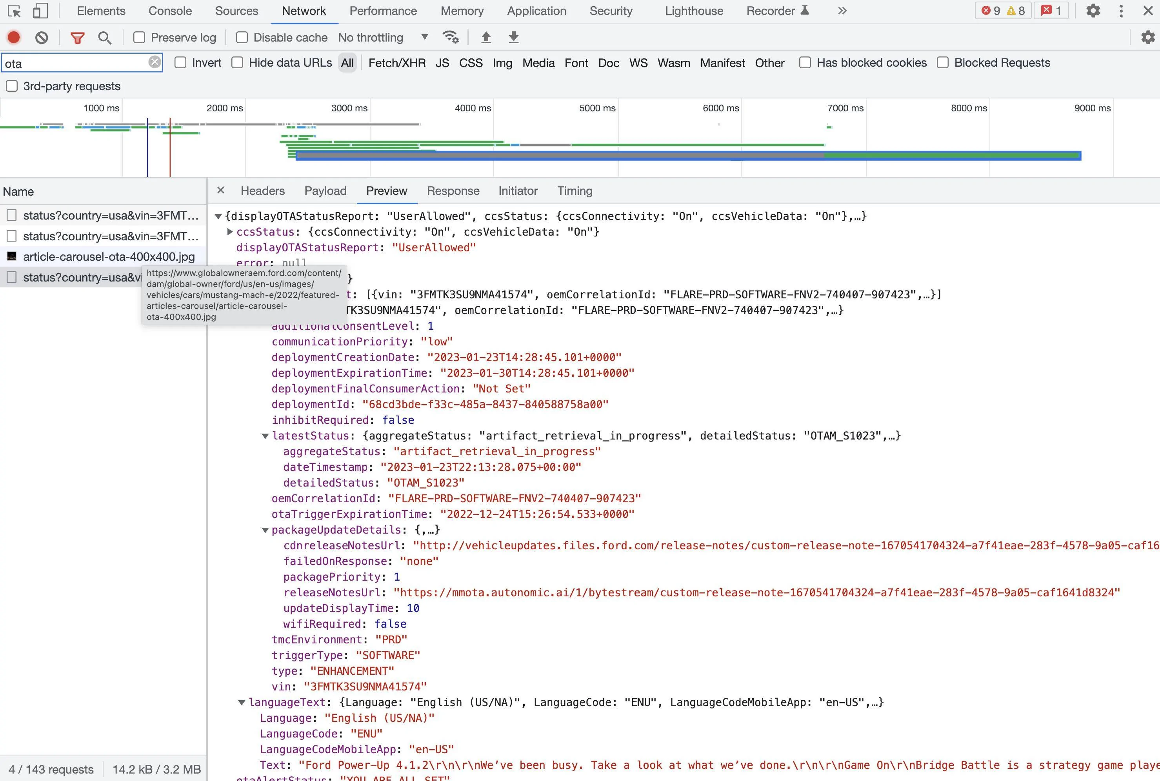Open the Headers tab of request
Viewport: 1160px width, 781px height.
(x=262, y=191)
